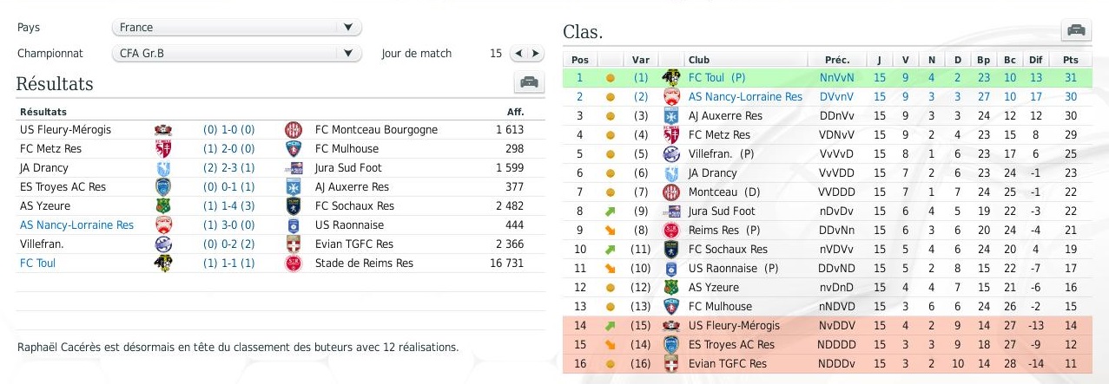
Task: Click the printer icon above the standings table
Action: 1076,30
